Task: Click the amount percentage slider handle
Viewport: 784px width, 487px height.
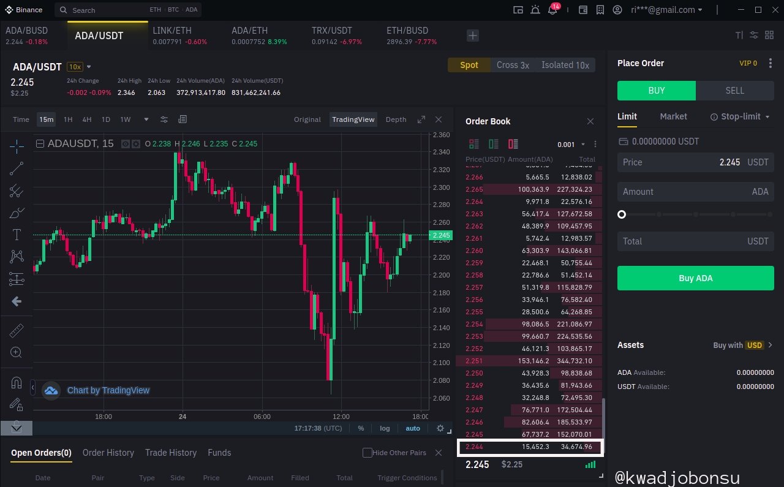Action: click(x=622, y=214)
